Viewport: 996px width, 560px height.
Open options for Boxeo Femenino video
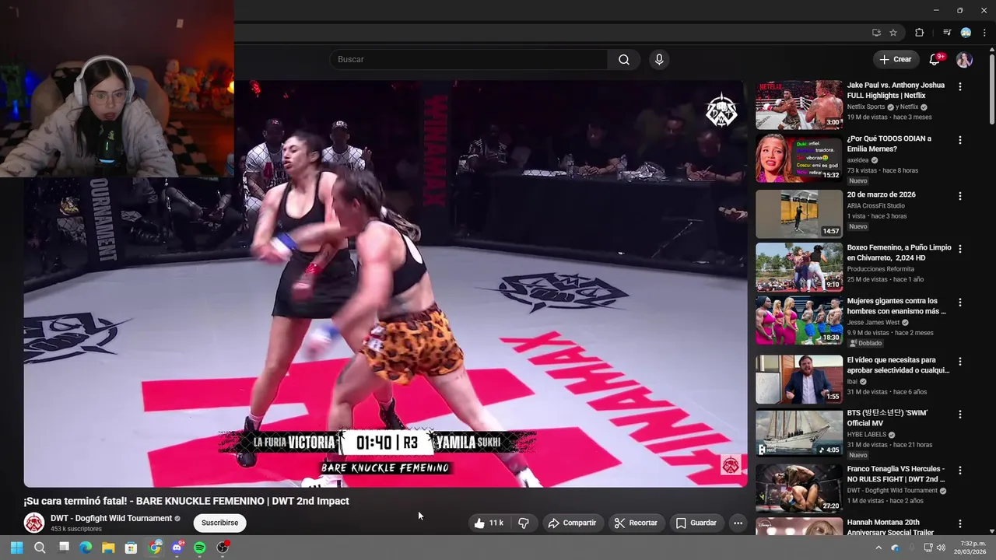(x=959, y=249)
